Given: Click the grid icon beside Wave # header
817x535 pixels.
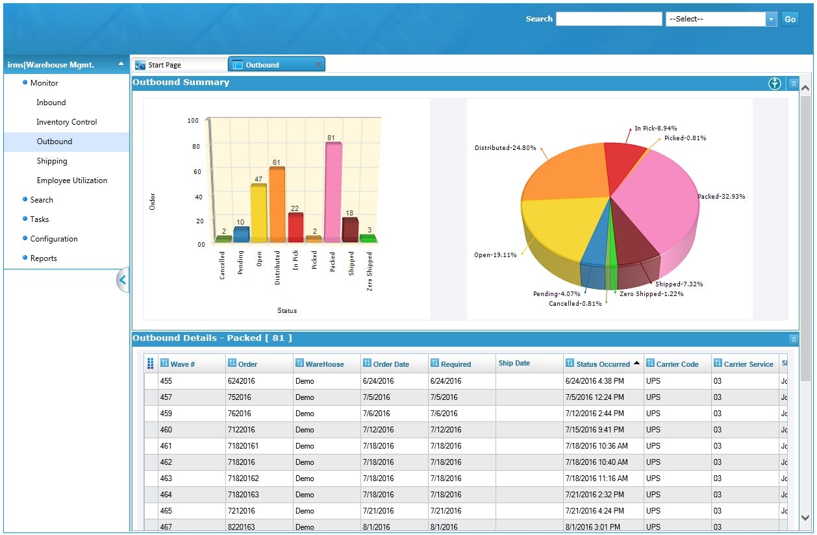Looking at the screenshot, I should [x=151, y=364].
